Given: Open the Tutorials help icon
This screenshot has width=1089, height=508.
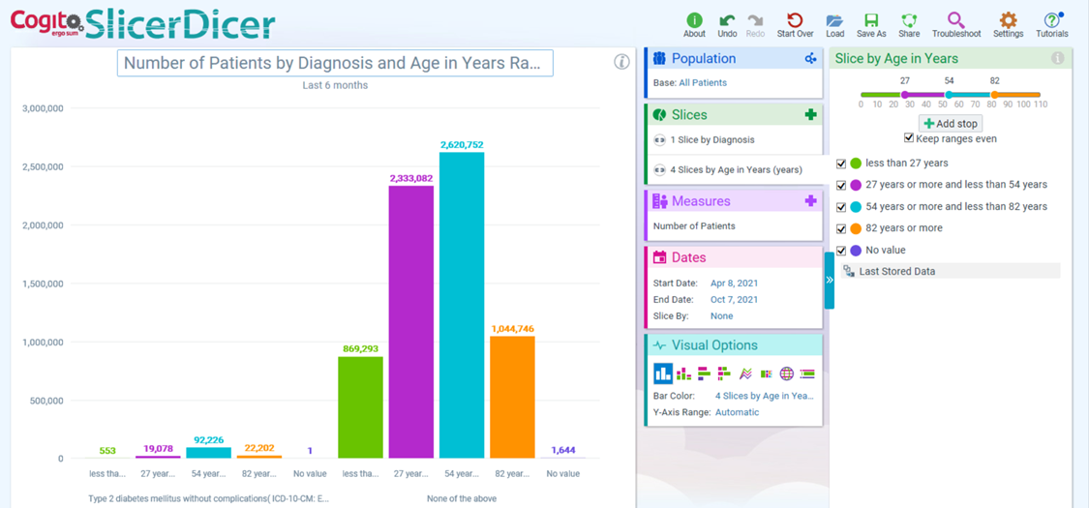Looking at the screenshot, I should coord(1051,21).
